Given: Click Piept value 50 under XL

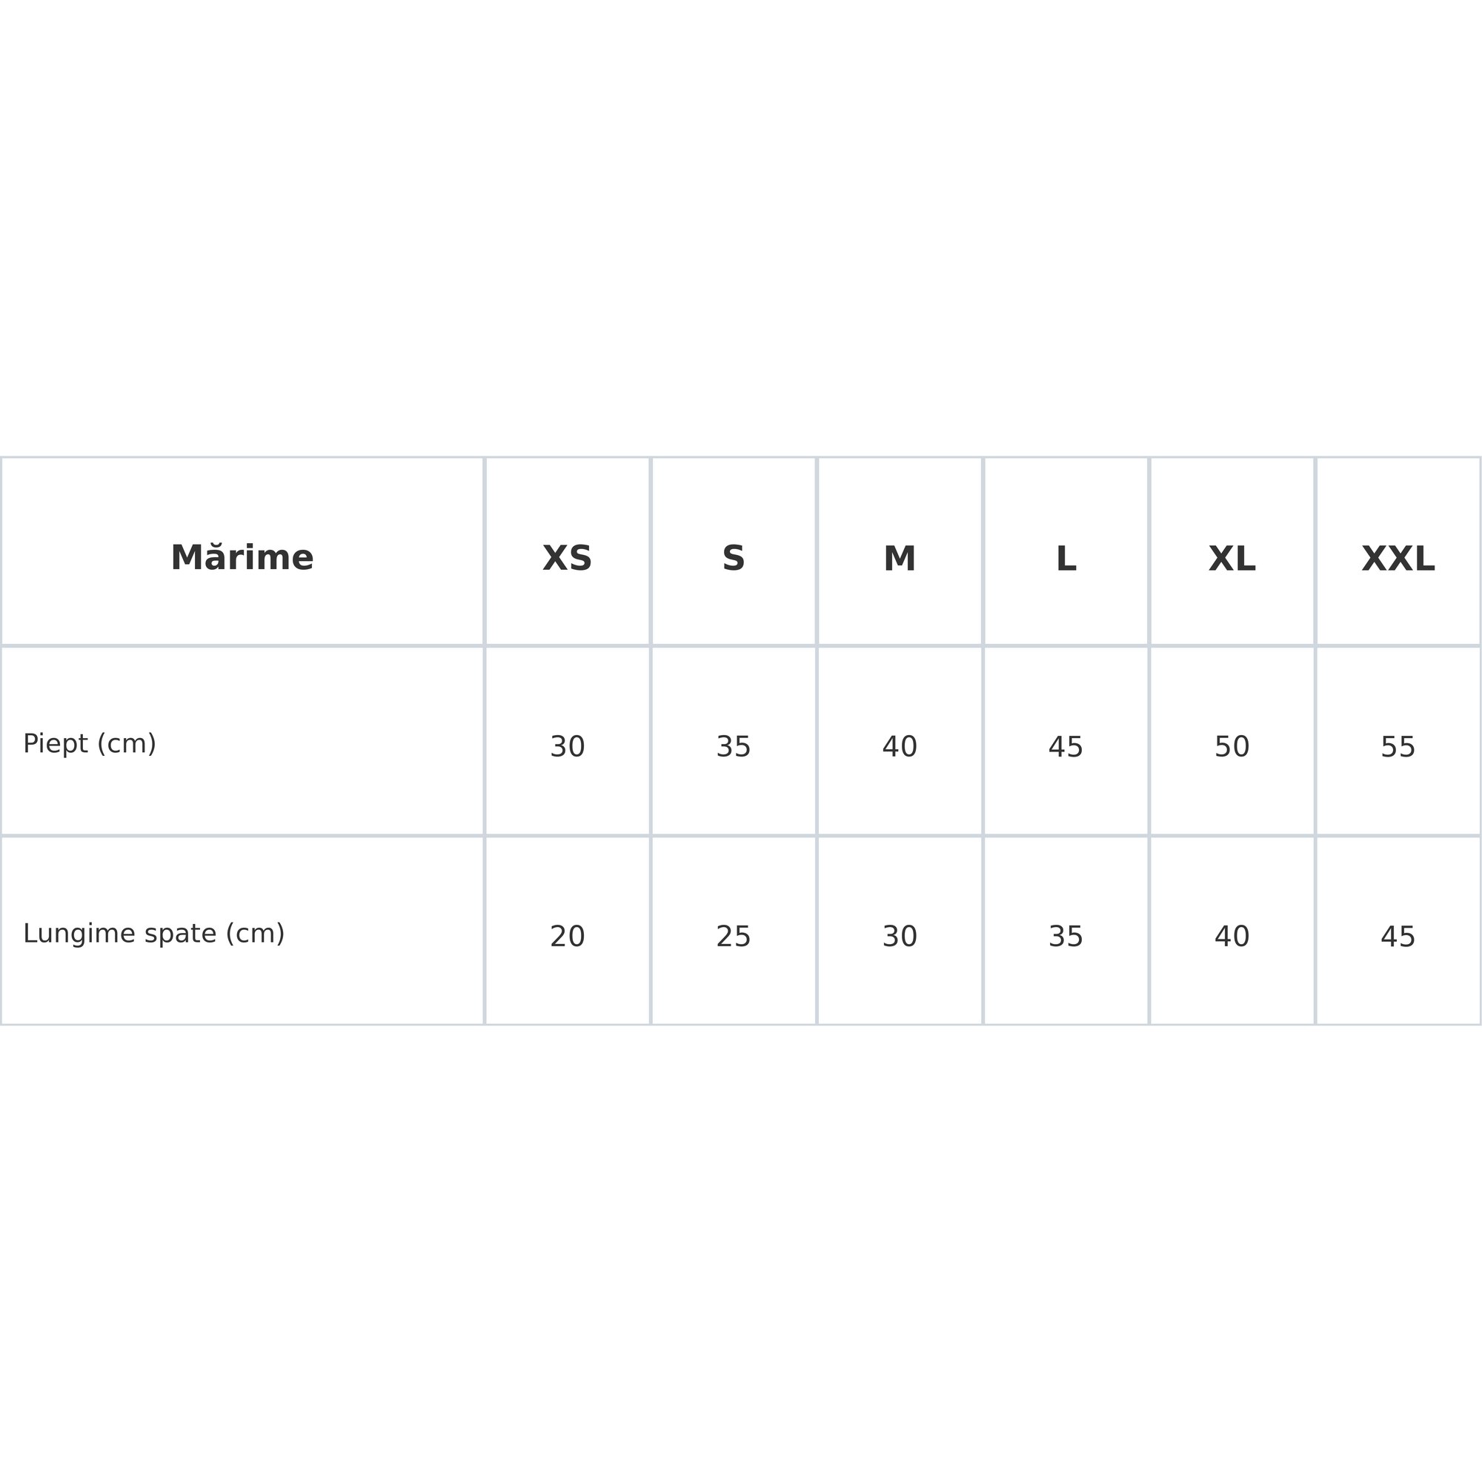Looking at the screenshot, I should [x=1232, y=746].
